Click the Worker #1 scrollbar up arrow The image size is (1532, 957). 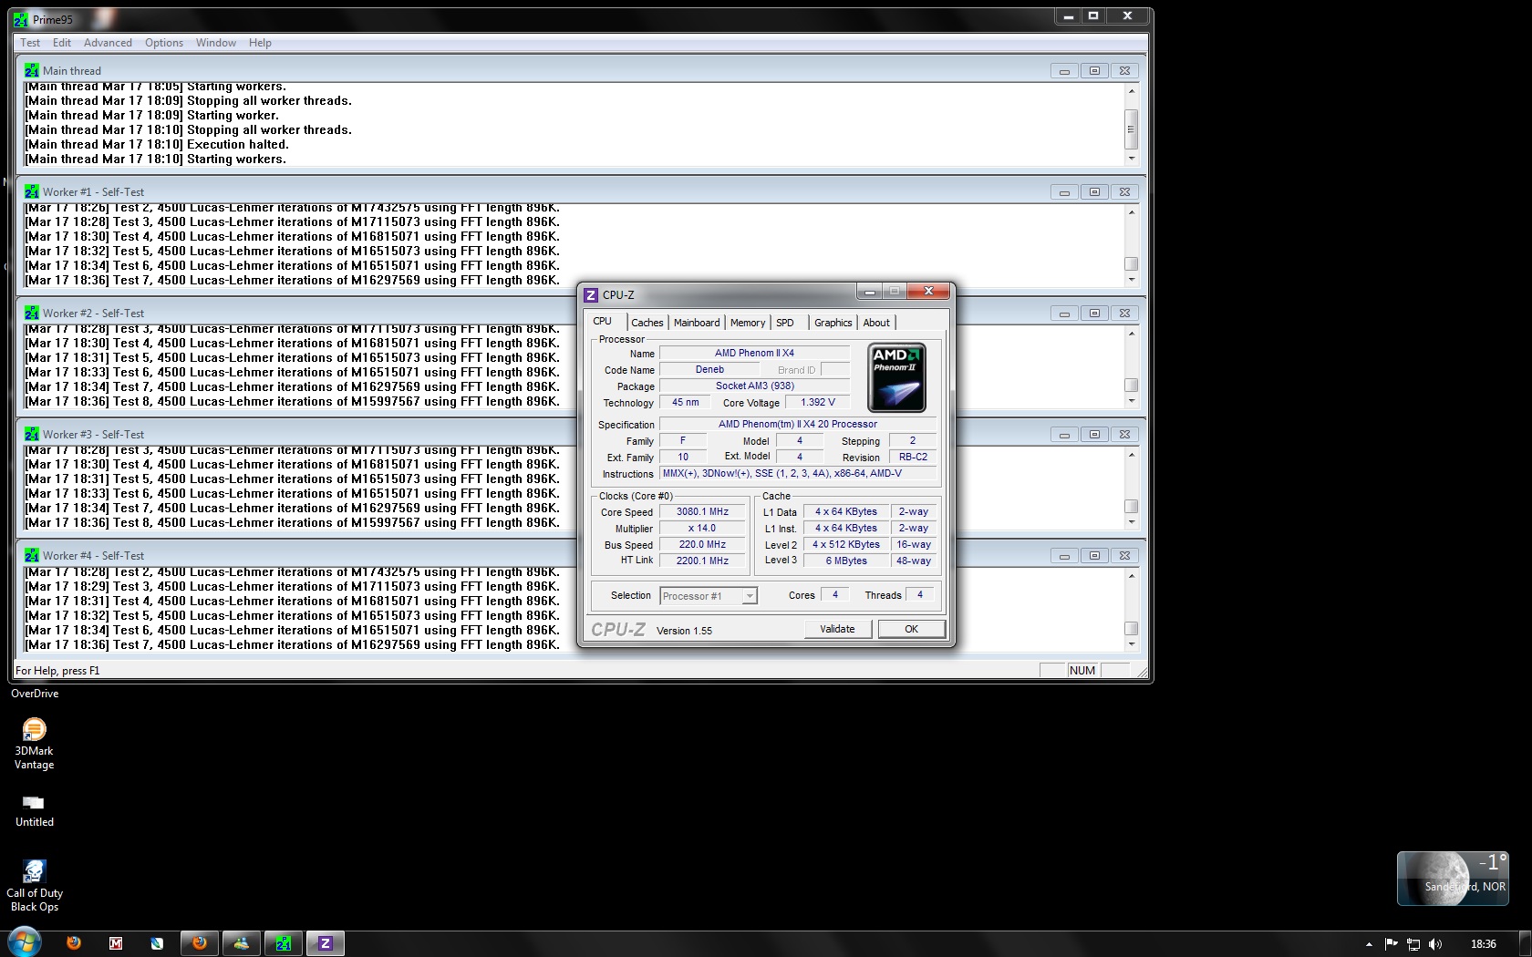(1132, 211)
